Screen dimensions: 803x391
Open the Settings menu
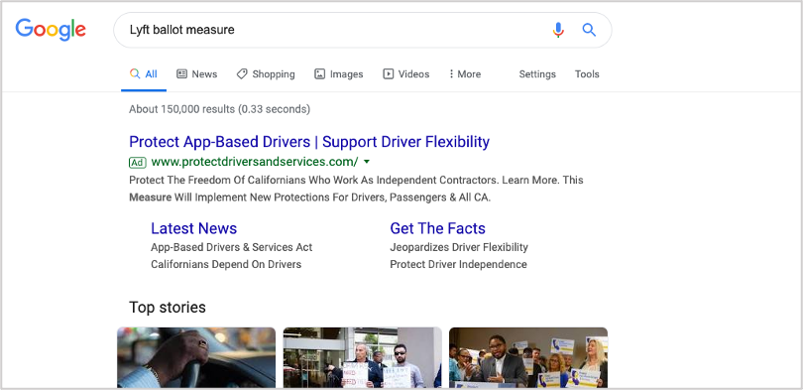[537, 73]
